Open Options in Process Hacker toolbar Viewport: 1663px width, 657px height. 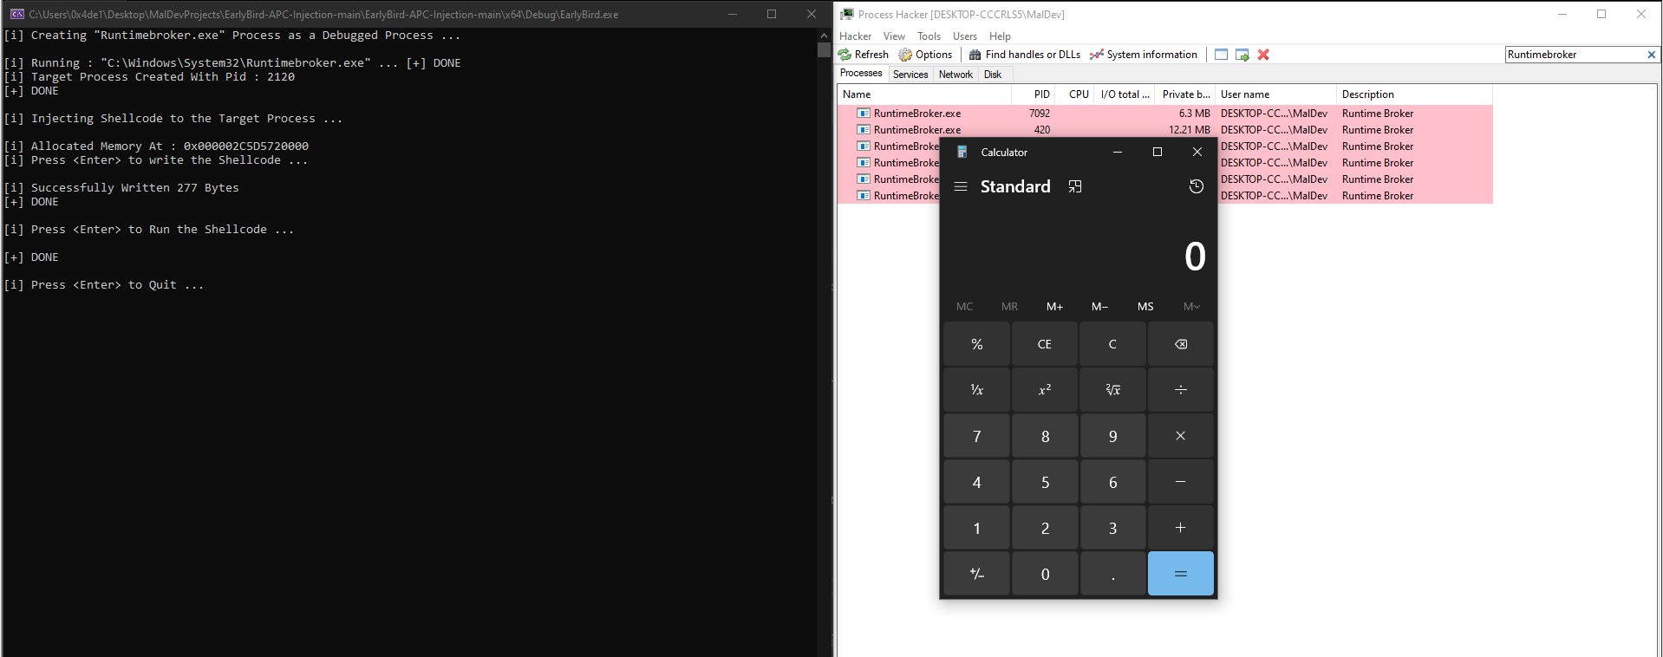tap(925, 55)
